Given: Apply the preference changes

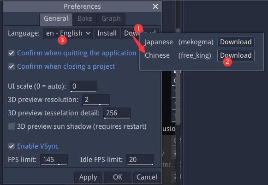Looking at the screenshot, I should click(x=88, y=177).
